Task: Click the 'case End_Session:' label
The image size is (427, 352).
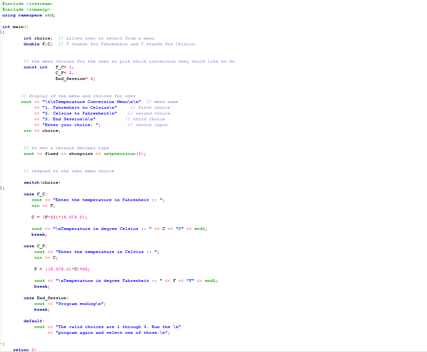Action: tap(46, 298)
